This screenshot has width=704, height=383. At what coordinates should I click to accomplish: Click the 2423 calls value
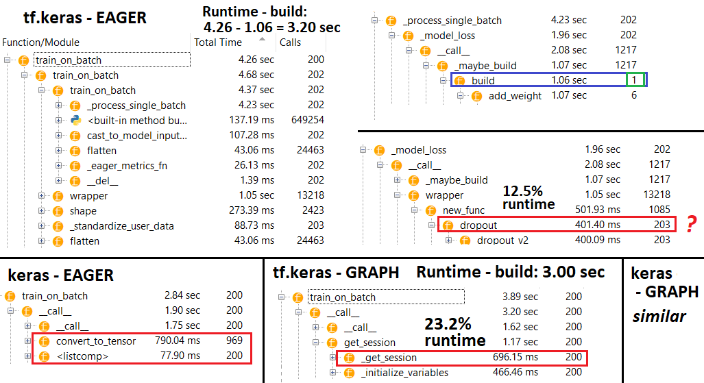coord(313,210)
